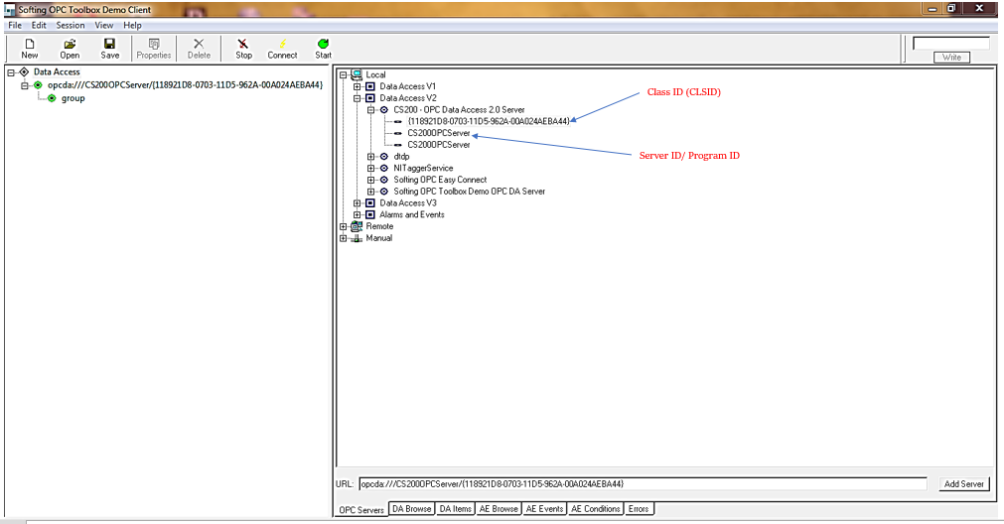This screenshot has height=524, width=1004.
Task: Open the File menu
Action: [15, 25]
